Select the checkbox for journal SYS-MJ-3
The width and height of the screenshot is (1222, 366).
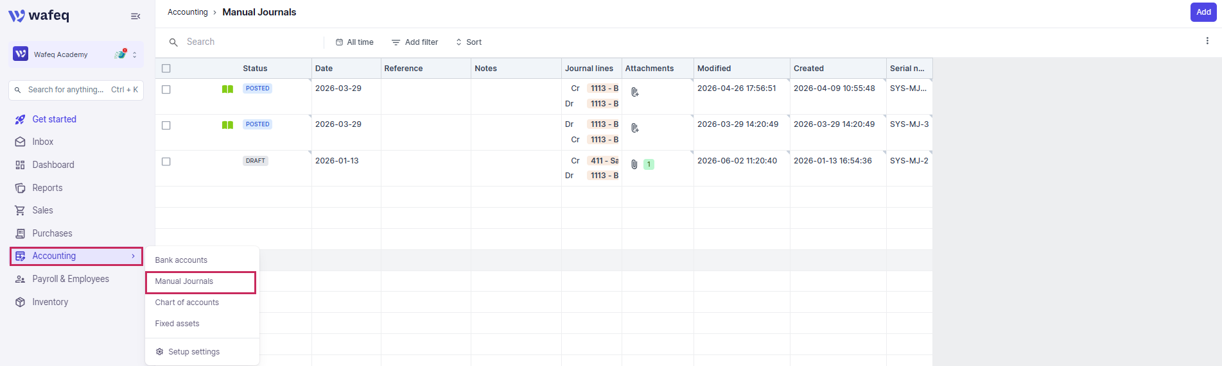[166, 126]
